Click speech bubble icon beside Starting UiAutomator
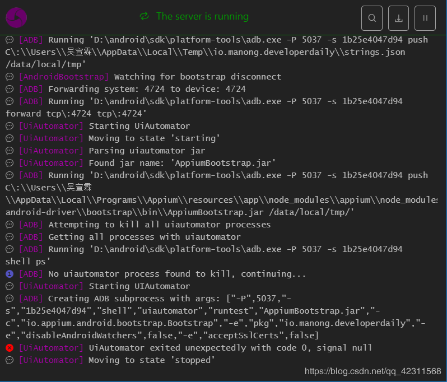This screenshot has width=447, height=382. [10, 126]
